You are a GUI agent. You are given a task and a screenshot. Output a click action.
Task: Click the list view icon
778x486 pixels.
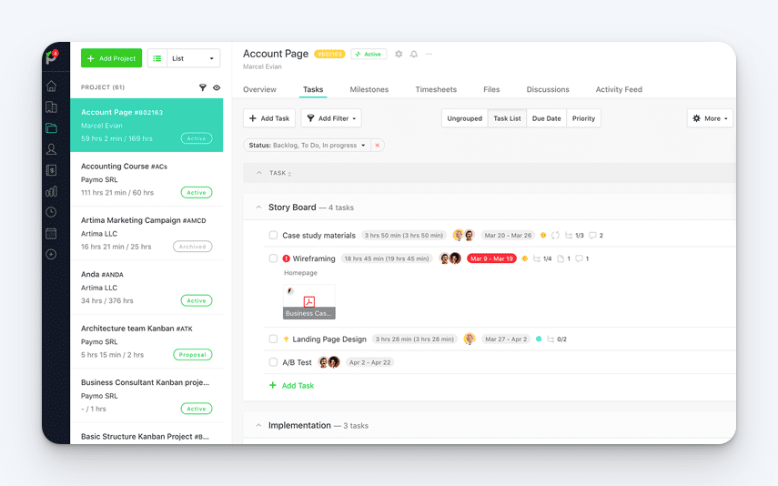pyautogui.click(x=157, y=58)
